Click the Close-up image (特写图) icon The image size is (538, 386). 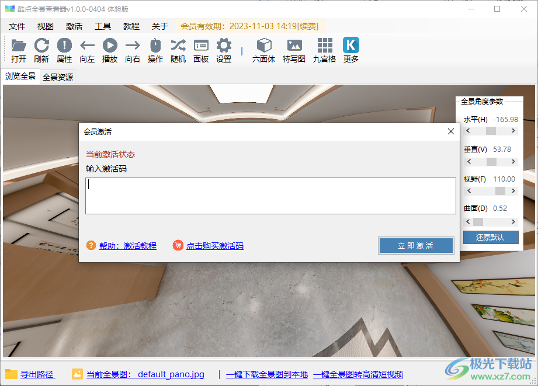[294, 46]
